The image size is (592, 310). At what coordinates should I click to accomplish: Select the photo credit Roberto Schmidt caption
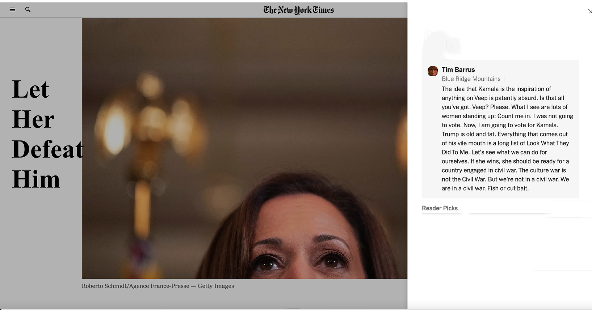click(x=158, y=286)
